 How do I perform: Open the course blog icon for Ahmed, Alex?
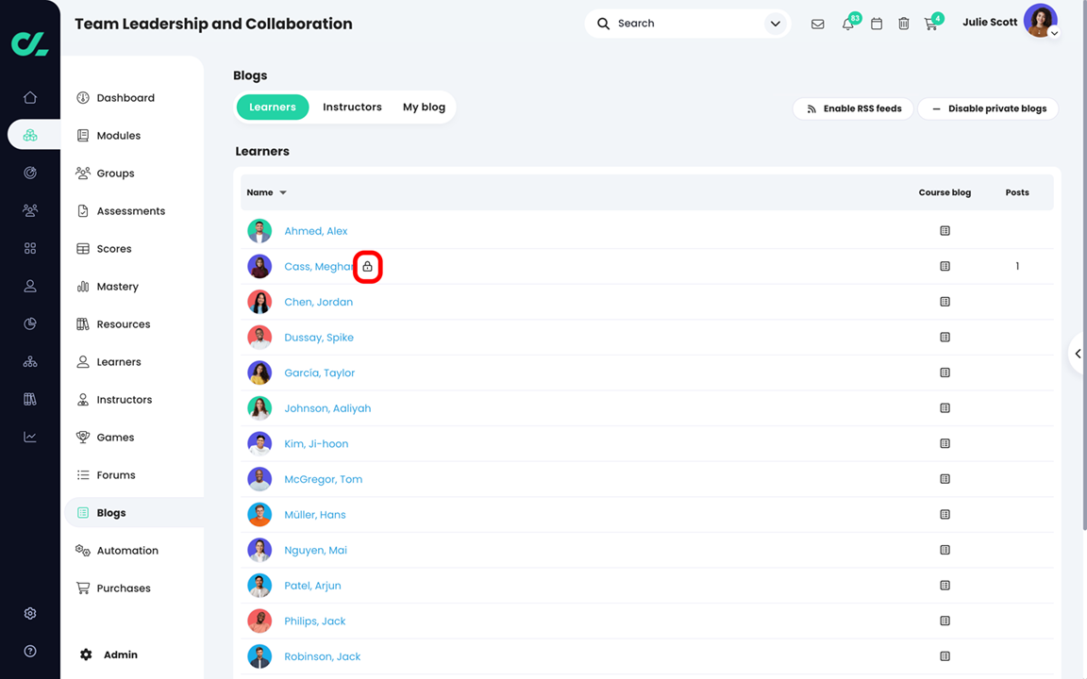[x=945, y=231]
